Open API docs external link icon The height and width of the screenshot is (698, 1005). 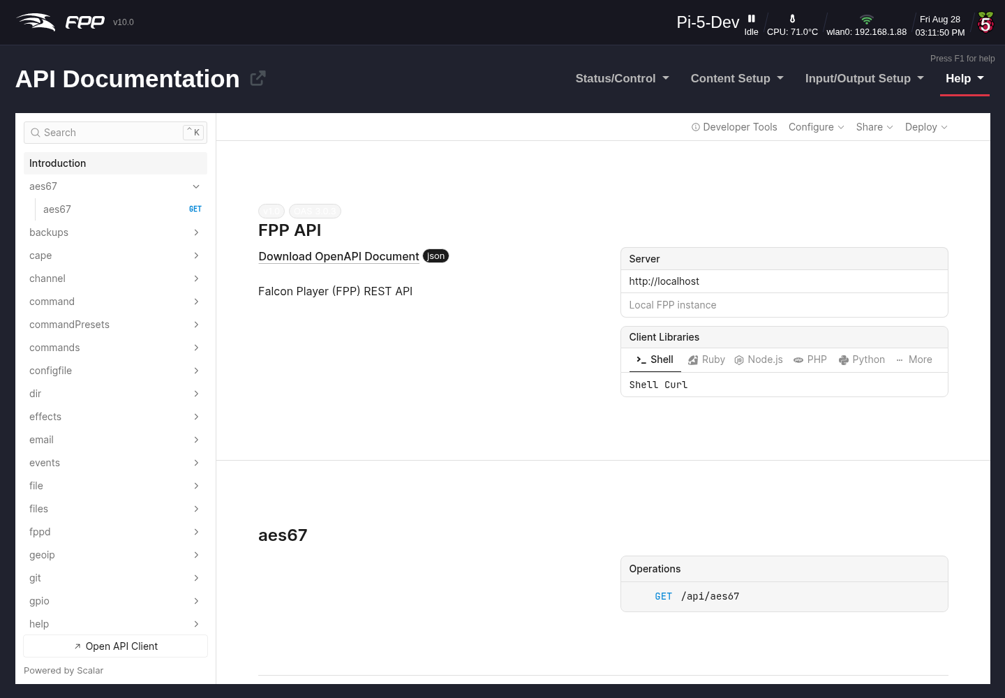click(258, 78)
